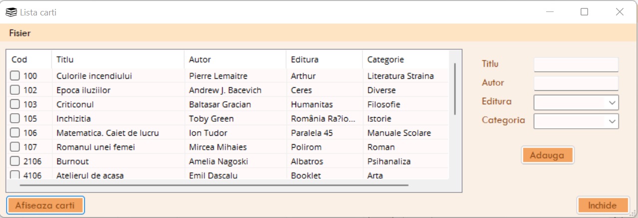
Task: Click the horizontal scrollbar of the list
Action: click(214, 185)
